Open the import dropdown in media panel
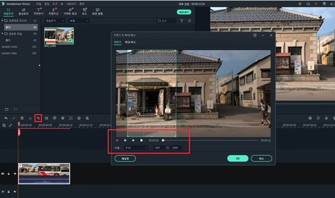335x198 pixels. [55, 21]
